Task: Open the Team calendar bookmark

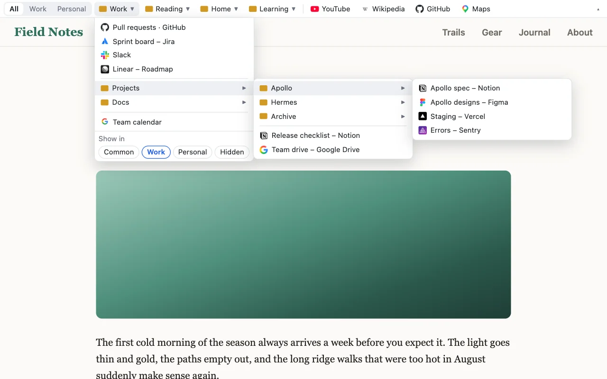Action: coord(175,122)
